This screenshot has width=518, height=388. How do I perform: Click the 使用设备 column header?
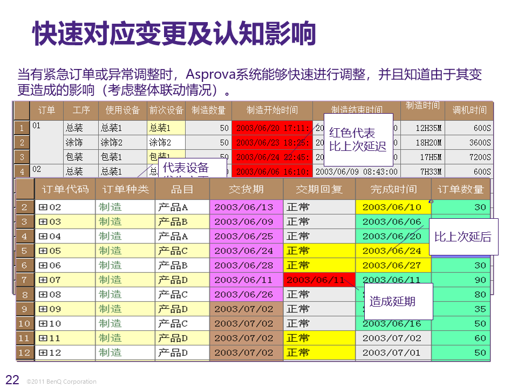tap(122, 110)
